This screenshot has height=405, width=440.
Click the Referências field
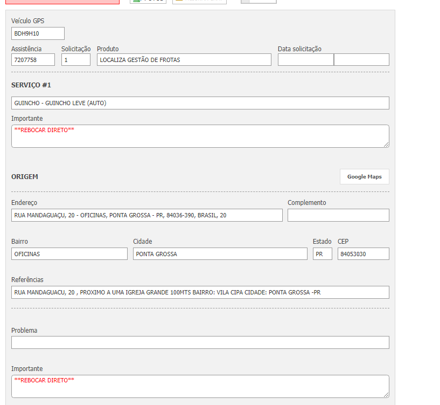click(x=200, y=292)
